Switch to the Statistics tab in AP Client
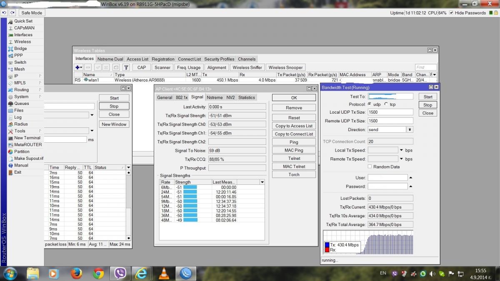 246,97
